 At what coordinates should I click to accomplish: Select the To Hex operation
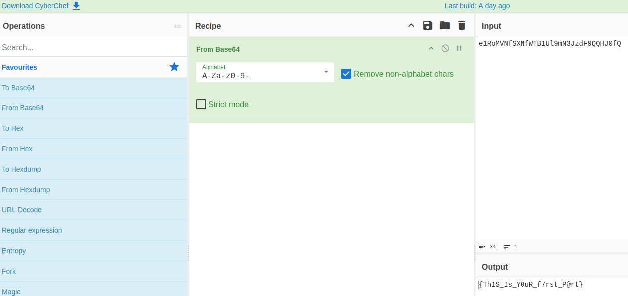click(94, 128)
